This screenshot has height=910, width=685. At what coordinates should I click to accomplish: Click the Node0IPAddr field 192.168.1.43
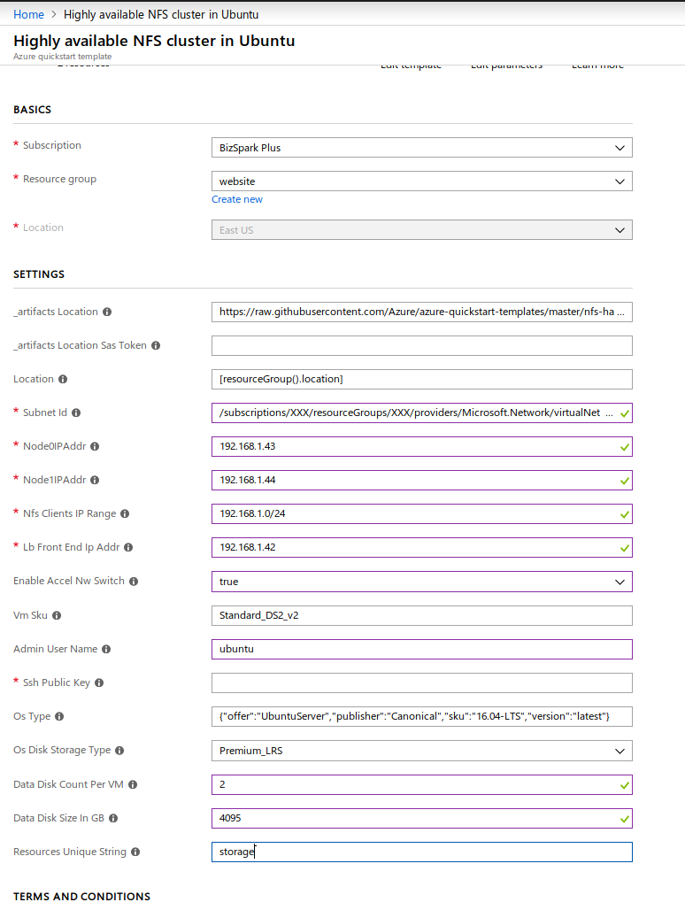pos(421,447)
